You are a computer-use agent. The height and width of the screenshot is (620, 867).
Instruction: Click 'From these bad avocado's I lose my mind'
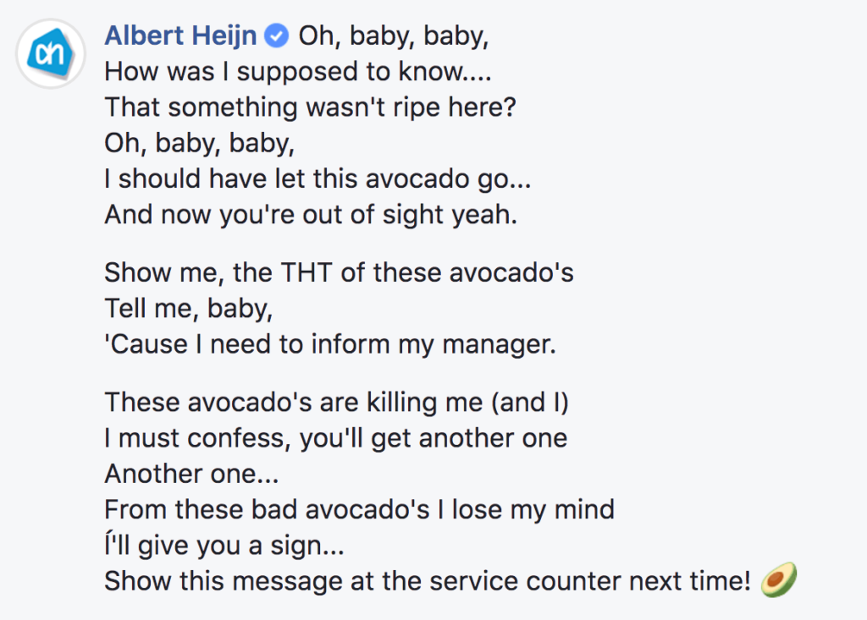coord(359,510)
